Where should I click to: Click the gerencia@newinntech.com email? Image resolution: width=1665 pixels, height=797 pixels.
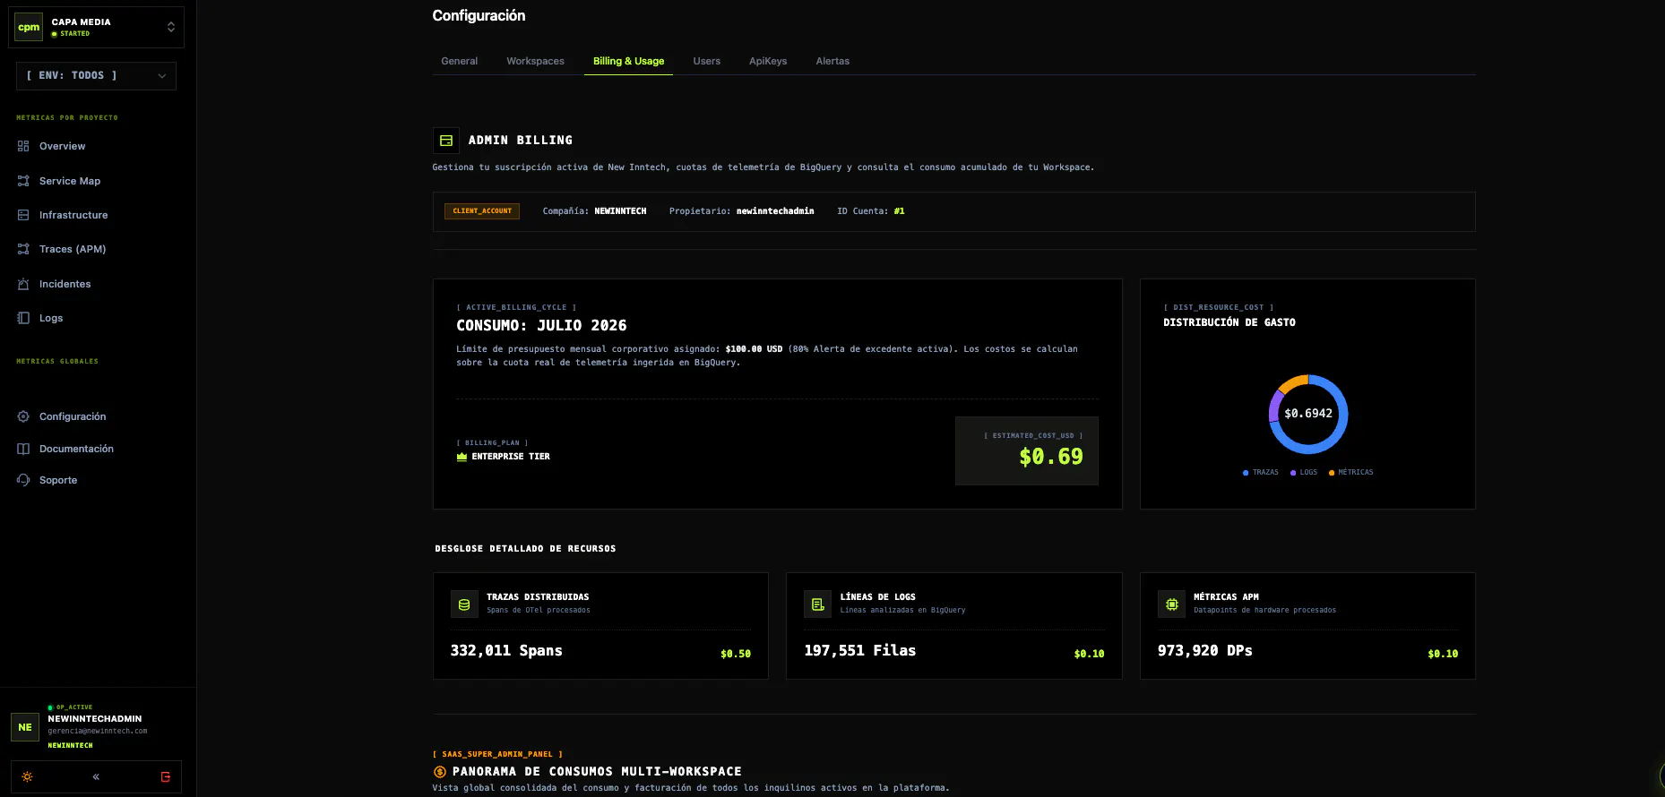(x=98, y=732)
